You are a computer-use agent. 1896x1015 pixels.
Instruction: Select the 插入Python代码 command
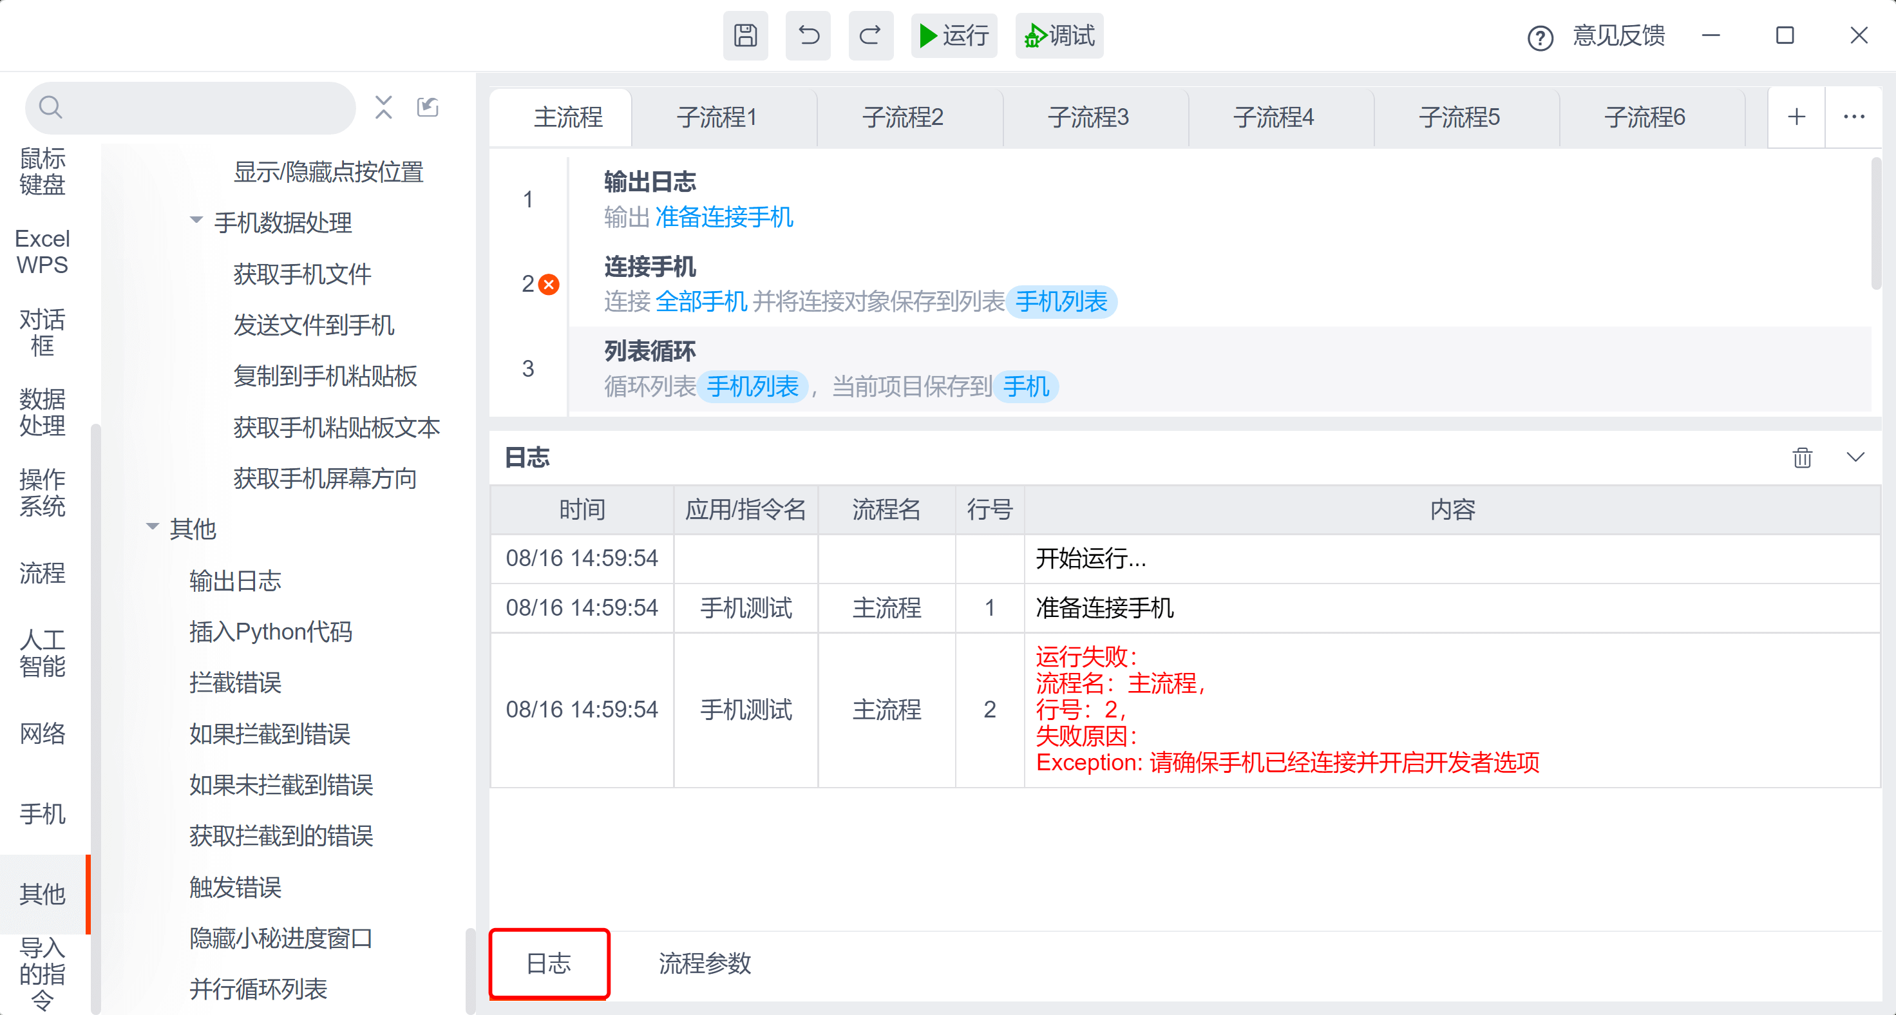pyautogui.click(x=270, y=631)
